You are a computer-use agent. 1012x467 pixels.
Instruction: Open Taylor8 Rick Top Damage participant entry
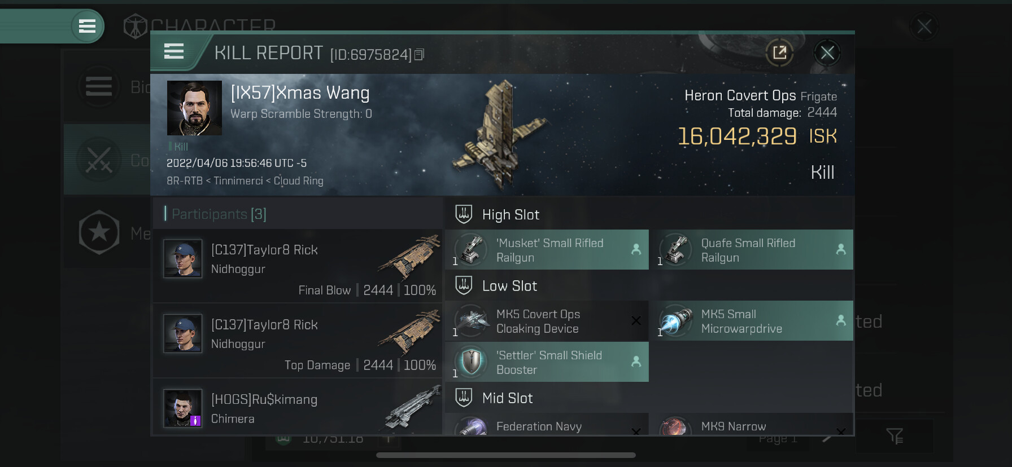(x=298, y=341)
